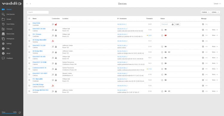Image resolution: width=224 pixels, height=116 pixels.
Task: Check the AV Bridge MATRIX PRO row checkbox
Action: coord(29,91)
